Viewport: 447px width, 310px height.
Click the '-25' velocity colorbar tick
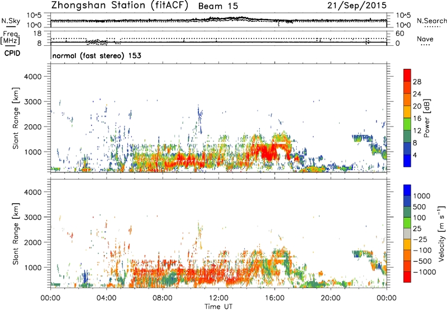pyautogui.click(x=420, y=239)
